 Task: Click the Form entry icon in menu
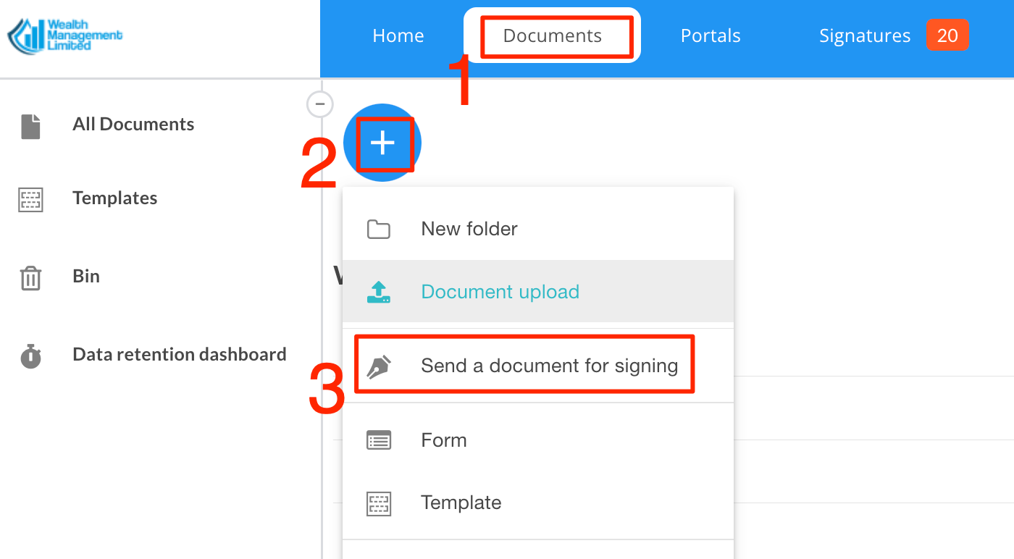(x=380, y=440)
